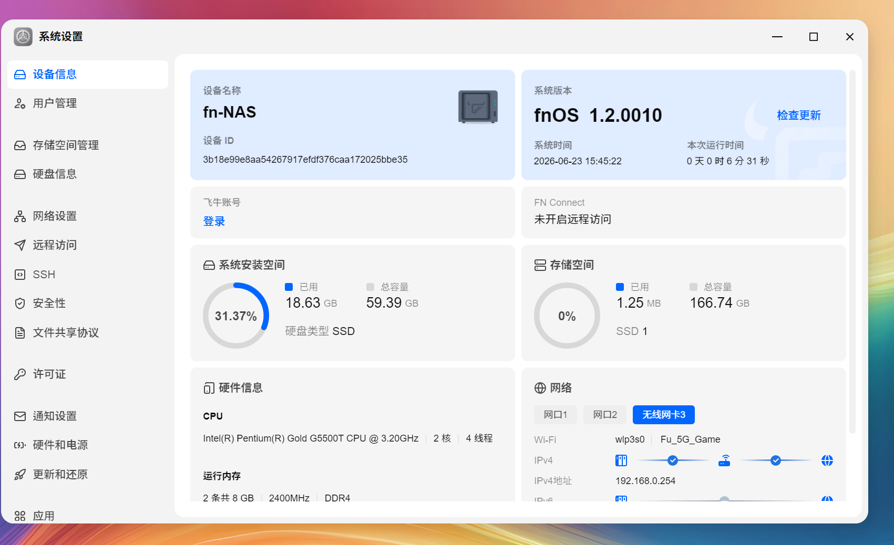Click the uptime 0 天 0 时 6 分 31 秒
This screenshot has width=894, height=545.
728,161
